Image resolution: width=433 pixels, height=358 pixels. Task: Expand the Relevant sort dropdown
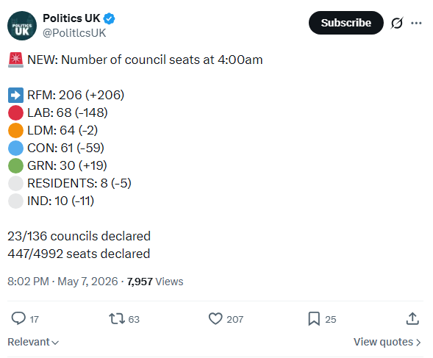[x=33, y=342]
